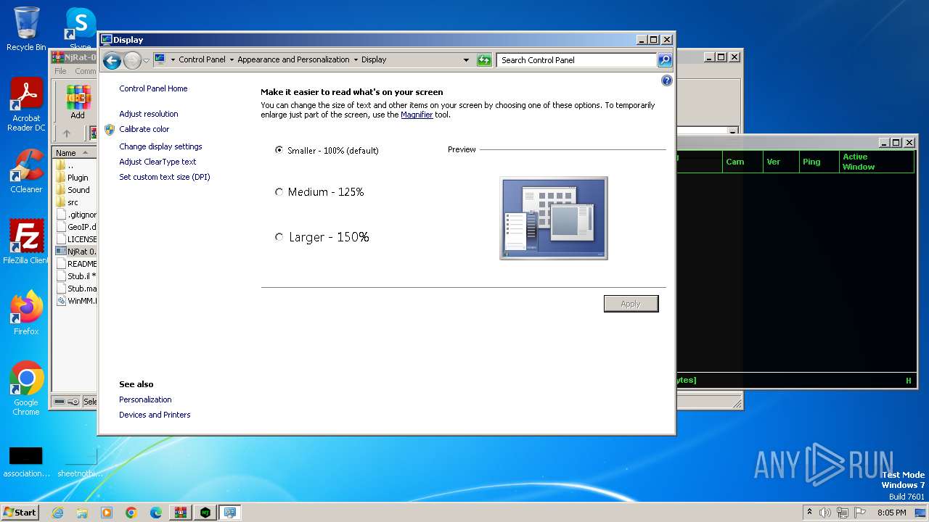Open the Recycle Bin on the desktop
Screen dimensions: 929x522
pyautogui.click(x=26, y=29)
